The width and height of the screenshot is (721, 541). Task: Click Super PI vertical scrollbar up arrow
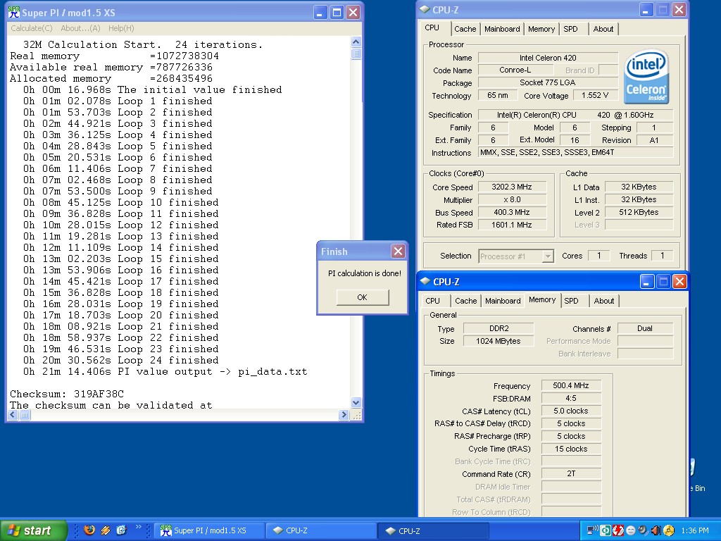click(356, 42)
